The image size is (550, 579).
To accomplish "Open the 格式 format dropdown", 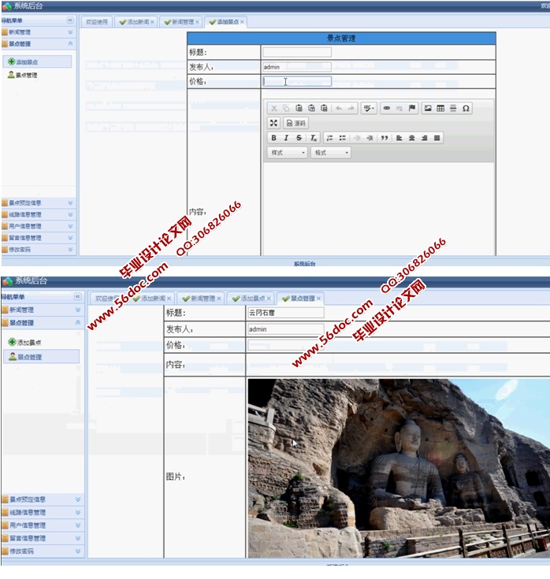I will (x=331, y=153).
